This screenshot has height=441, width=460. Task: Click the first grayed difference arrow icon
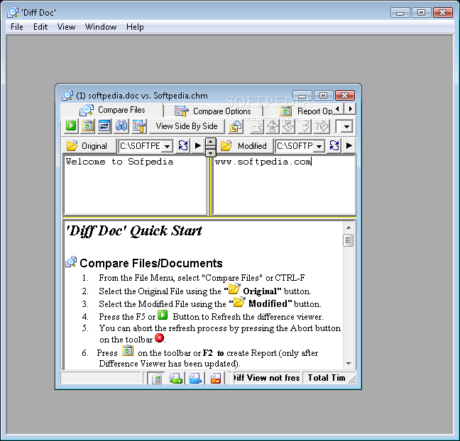pos(257,127)
